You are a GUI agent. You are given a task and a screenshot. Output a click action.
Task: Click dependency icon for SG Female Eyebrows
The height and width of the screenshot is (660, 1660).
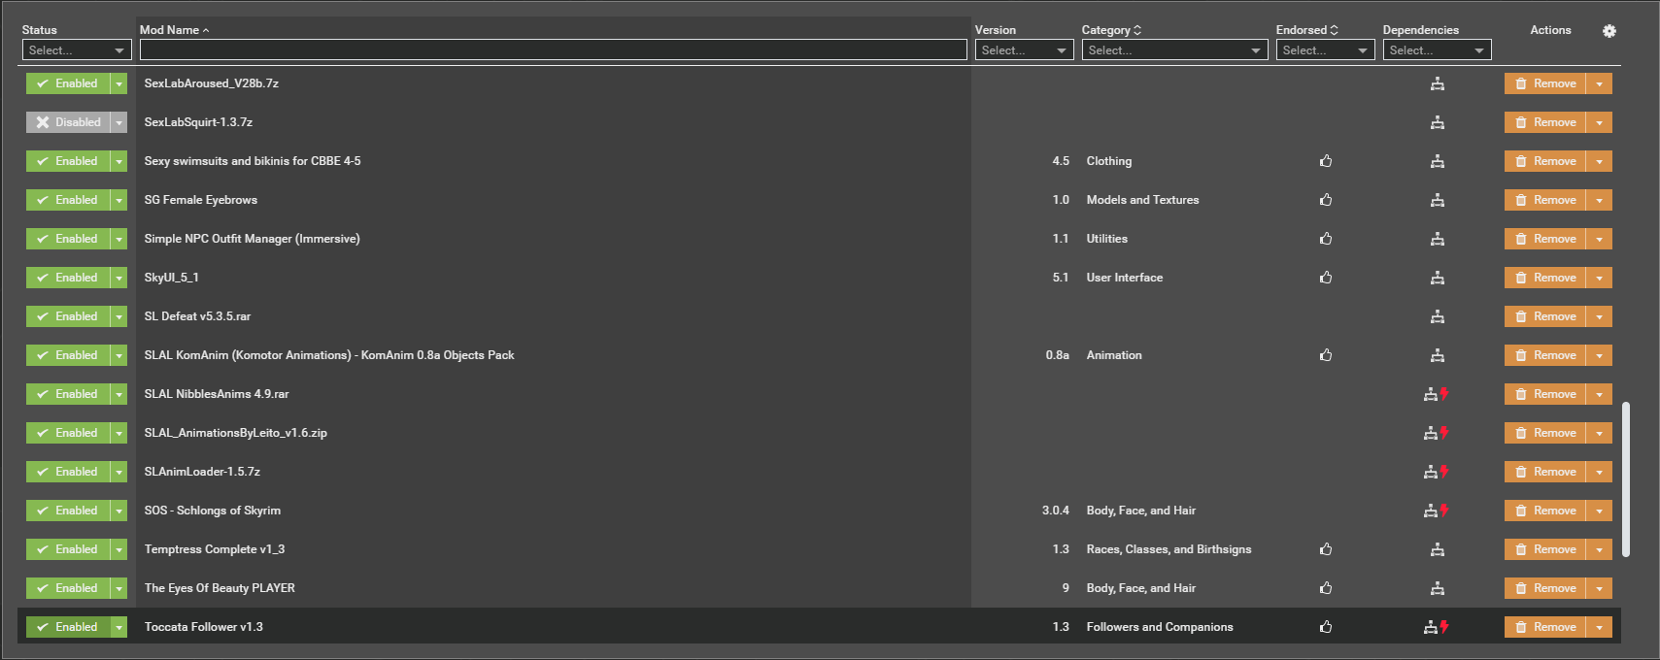coord(1438,200)
